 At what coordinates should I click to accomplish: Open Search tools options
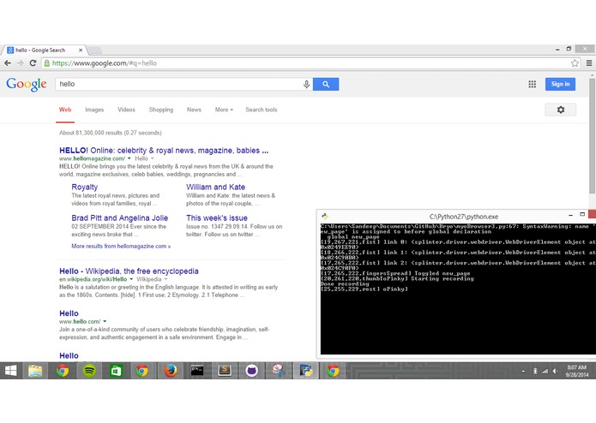point(262,110)
